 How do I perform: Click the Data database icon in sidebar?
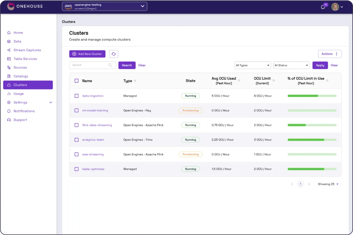tap(9, 41)
